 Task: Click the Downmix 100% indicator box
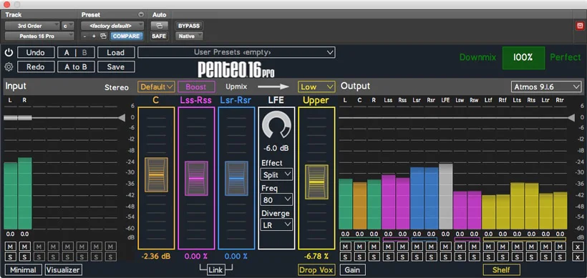coord(523,58)
